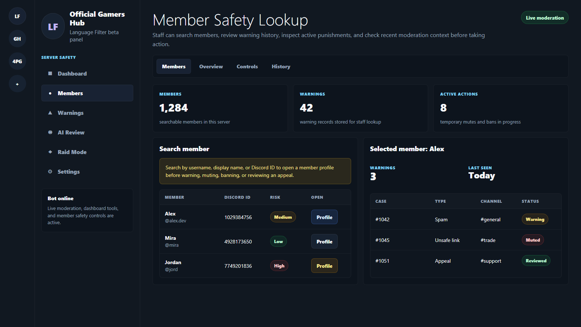
Task: Click the Discord ID column header
Action: pos(237,197)
